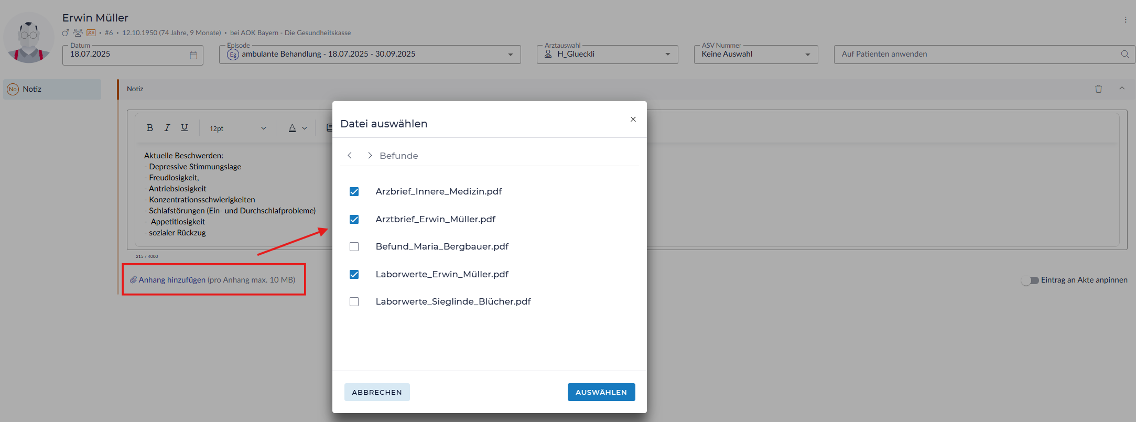Select the Notiz item in left sidebar
The image size is (1136, 422).
(x=52, y=89)
